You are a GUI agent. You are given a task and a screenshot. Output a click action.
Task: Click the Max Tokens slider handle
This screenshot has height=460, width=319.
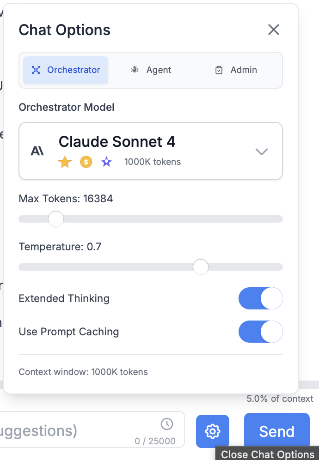56,219
